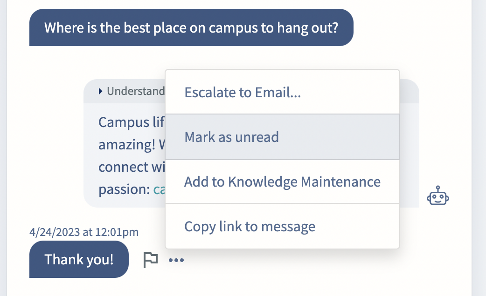486x296 pixels.
Task: Open the teal link after "passion:"
Action: (160, 189)
